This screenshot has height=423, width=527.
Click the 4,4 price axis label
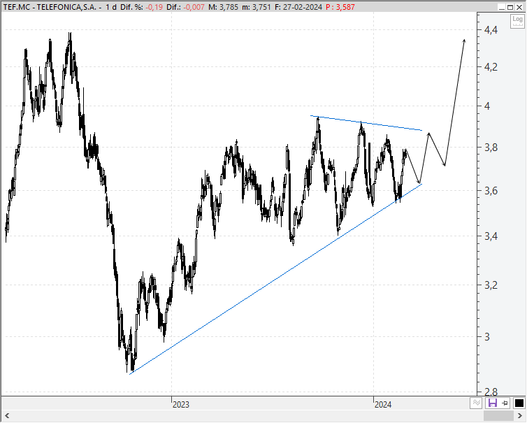coord(491,30)
